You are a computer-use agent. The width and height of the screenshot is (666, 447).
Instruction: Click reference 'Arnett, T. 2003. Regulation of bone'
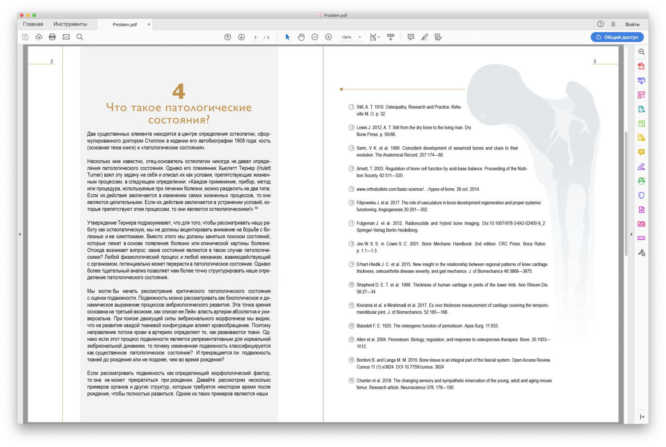[x=442, y=172]
